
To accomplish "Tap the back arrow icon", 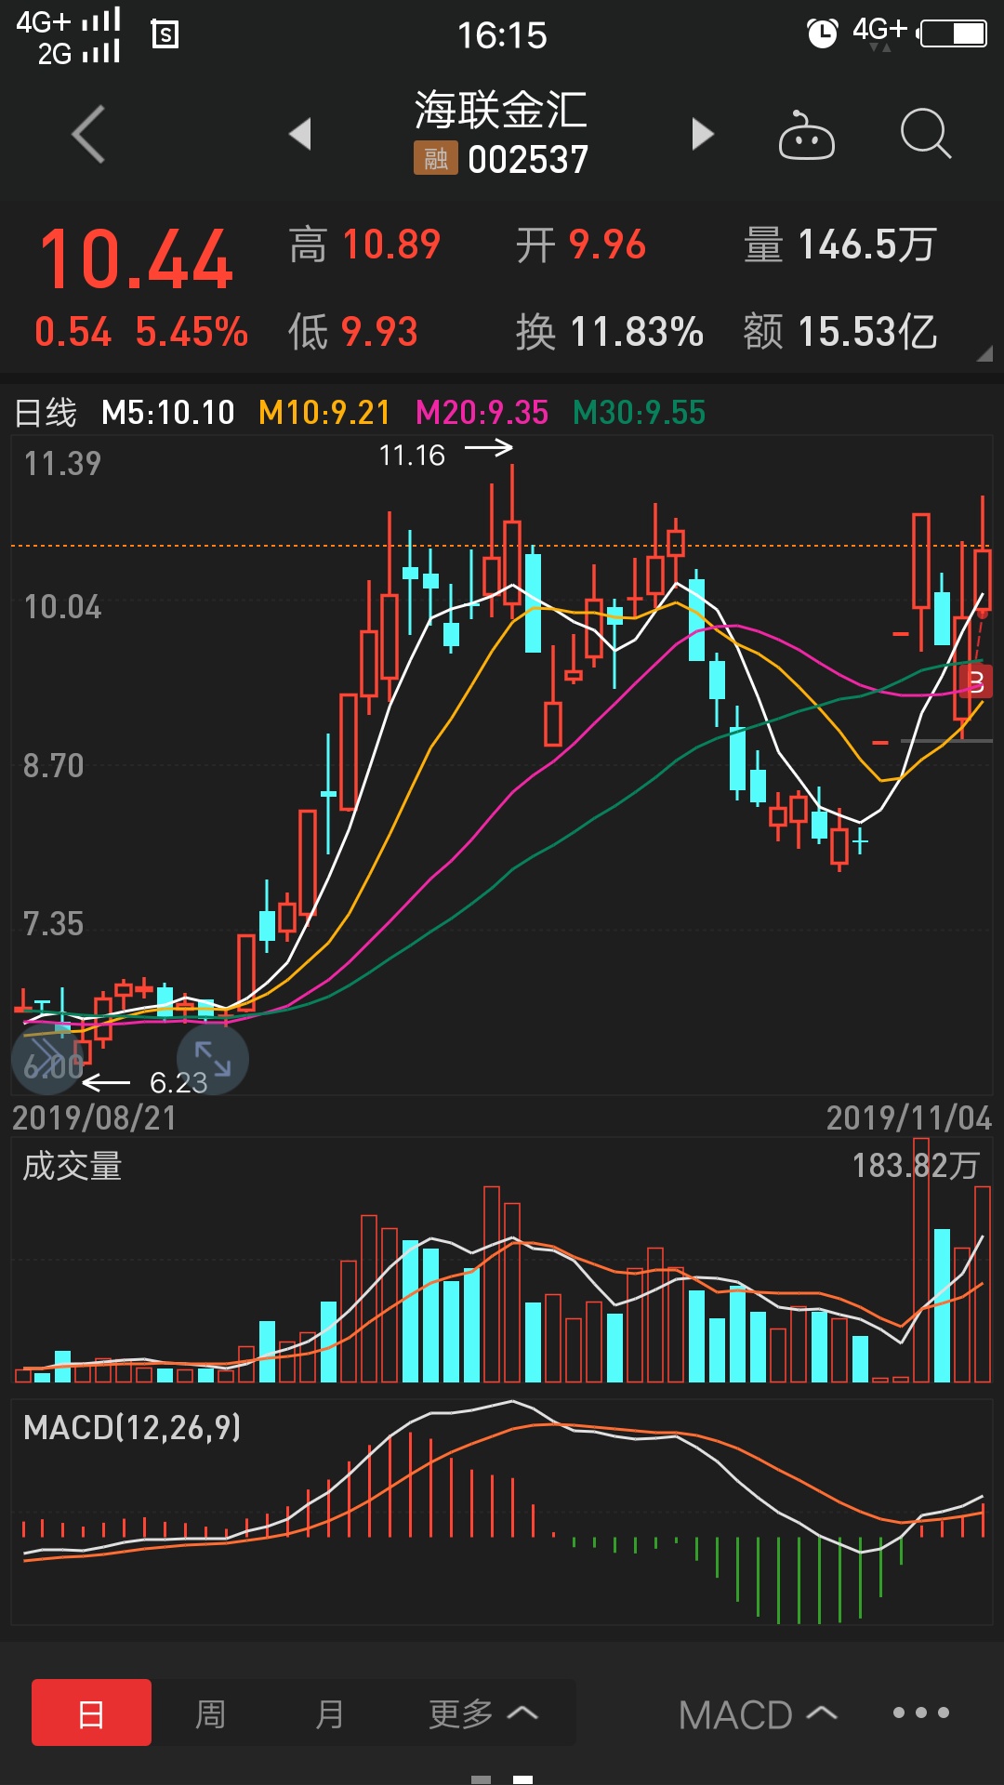I will 88,135.
